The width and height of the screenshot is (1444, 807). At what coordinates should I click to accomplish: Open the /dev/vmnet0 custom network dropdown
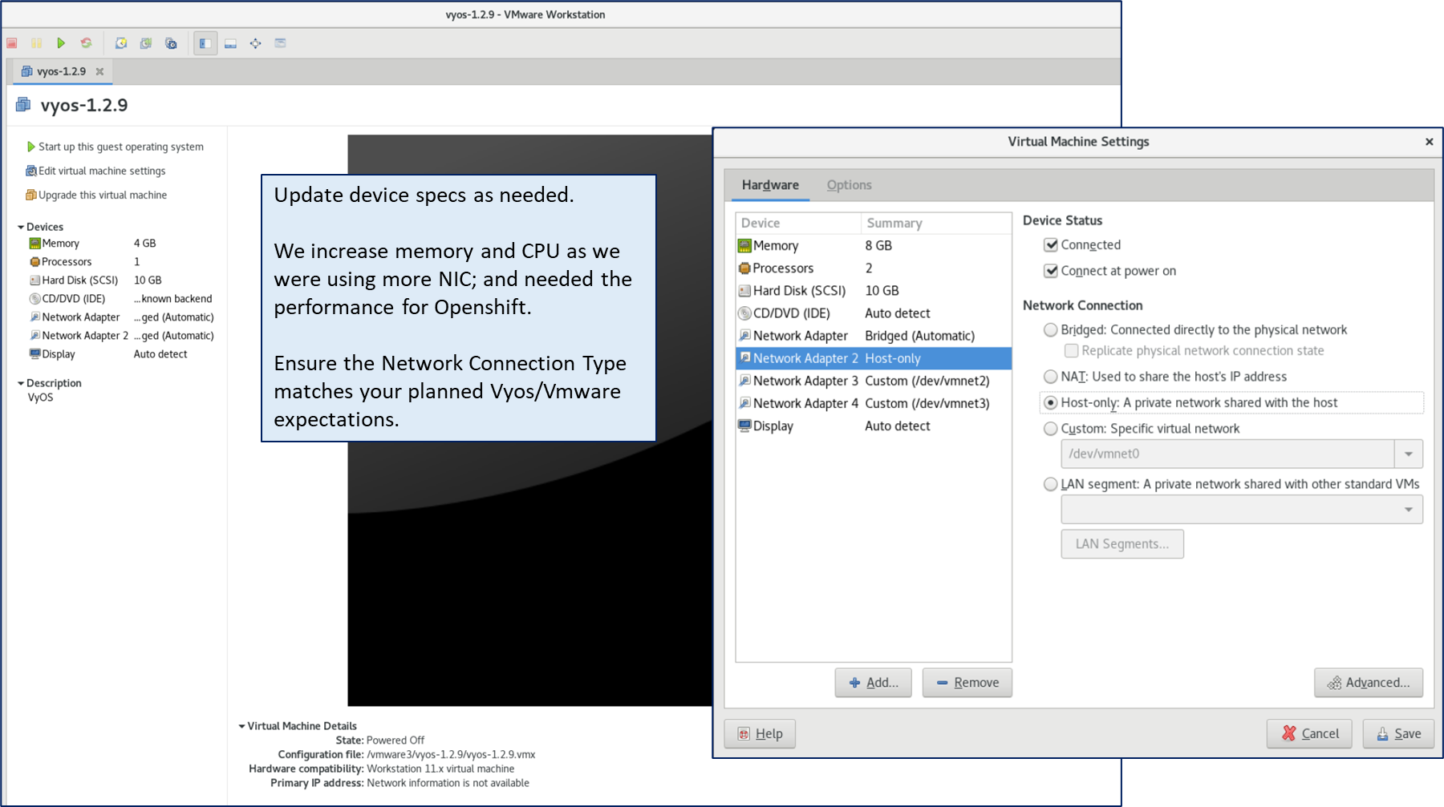click(x=1408, y=454)
